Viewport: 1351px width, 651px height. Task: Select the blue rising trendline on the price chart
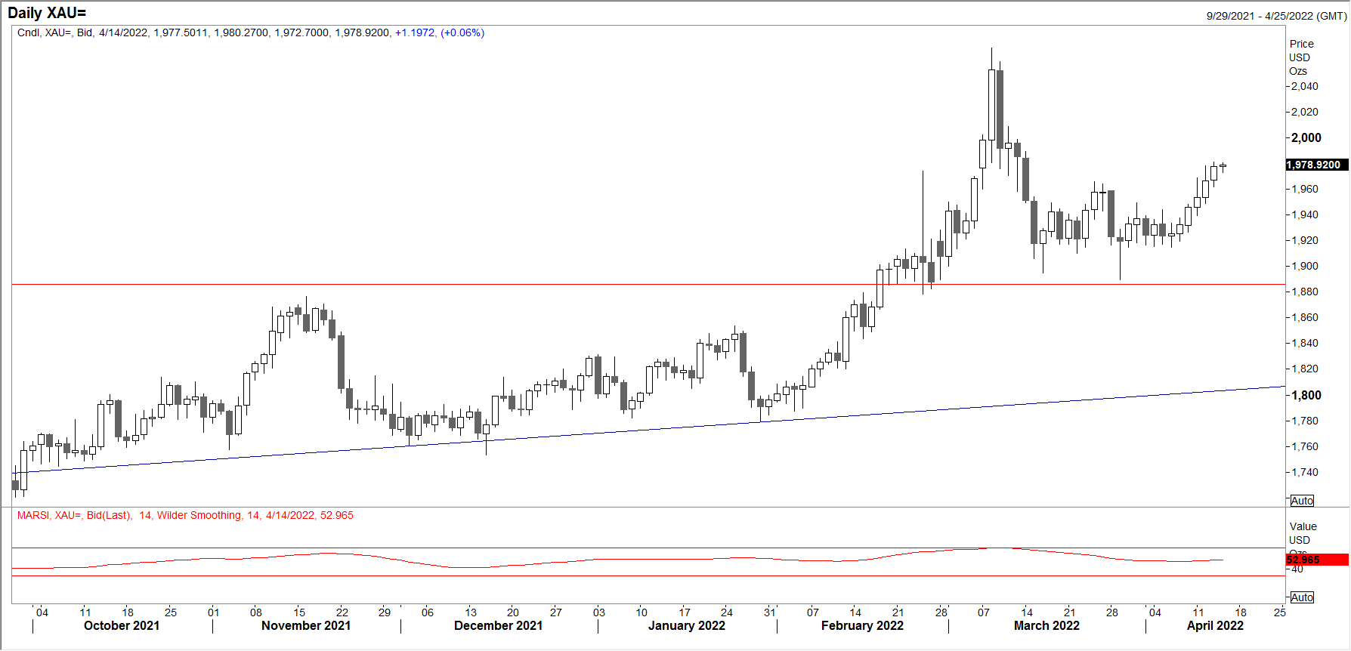648,430
